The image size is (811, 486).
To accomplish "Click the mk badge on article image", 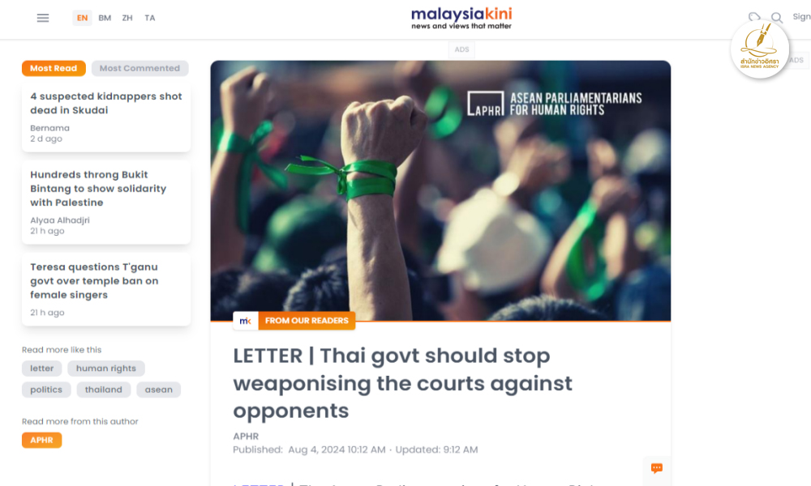I will pos(246,321).
